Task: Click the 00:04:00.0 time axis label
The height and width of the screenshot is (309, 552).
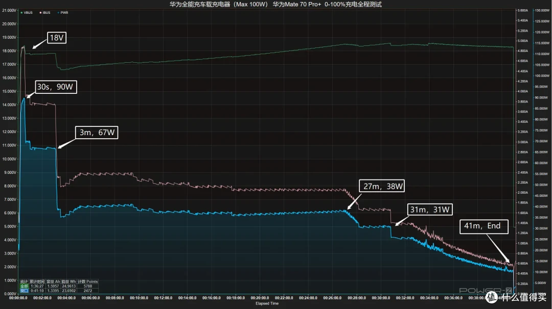Action: (x=66, y=298)
